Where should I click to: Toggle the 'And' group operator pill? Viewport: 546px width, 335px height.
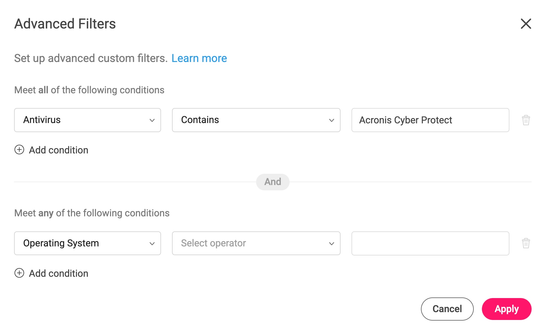(273, 182)
